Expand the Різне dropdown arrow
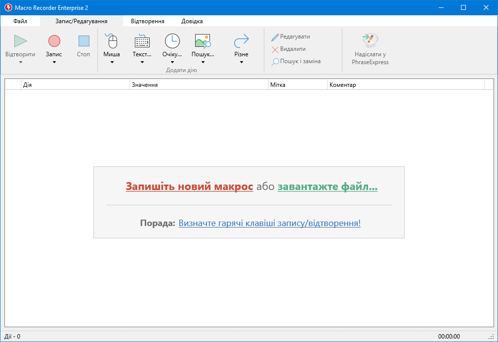 242,62
